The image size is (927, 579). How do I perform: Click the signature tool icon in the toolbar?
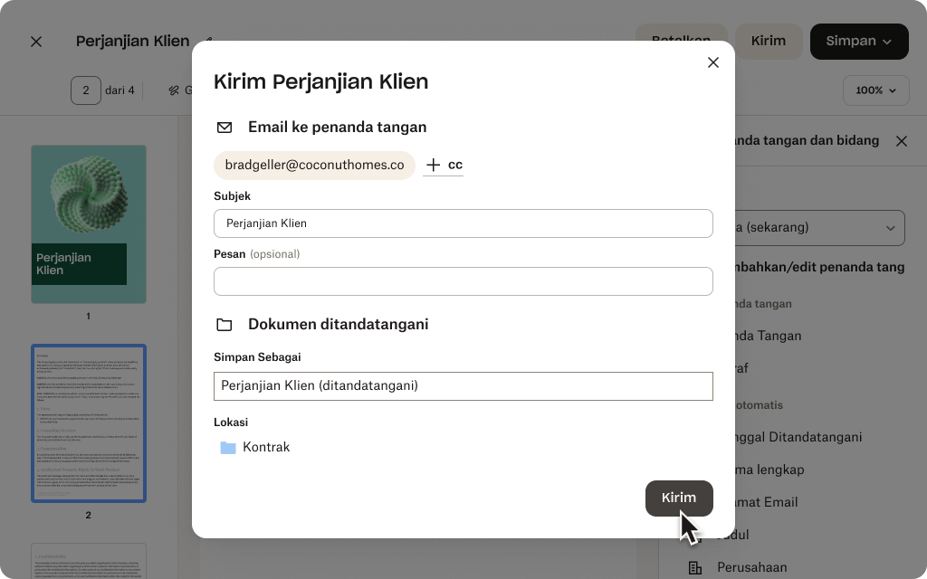174,90
